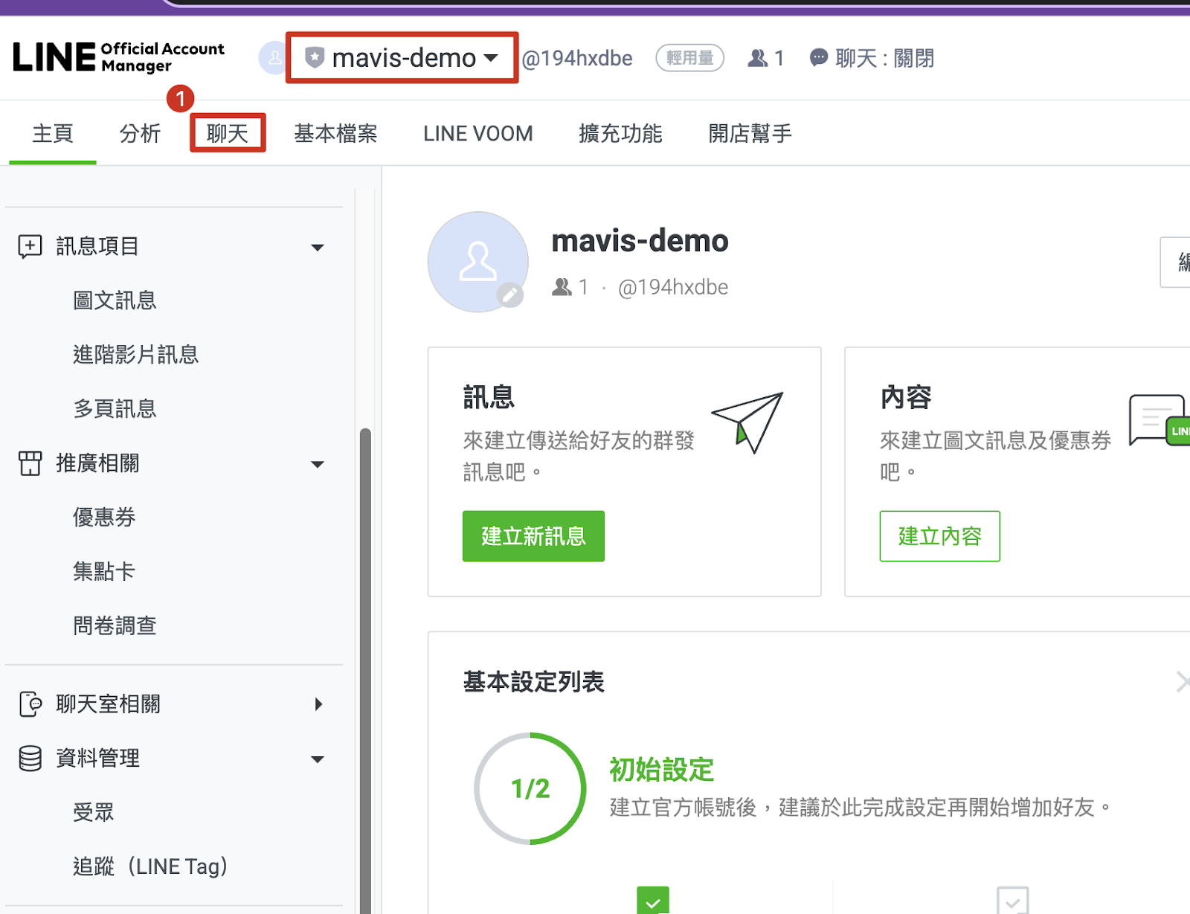Screen dimensions: 1190x914
Task: Switch to the 分析 tab
Action: coord(140,134)
